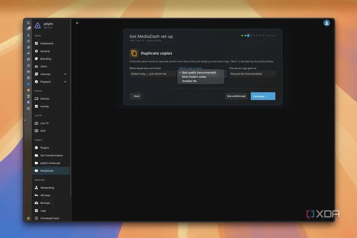Open the Live TV settings
The image size is (357, 238).
(51, 123)
